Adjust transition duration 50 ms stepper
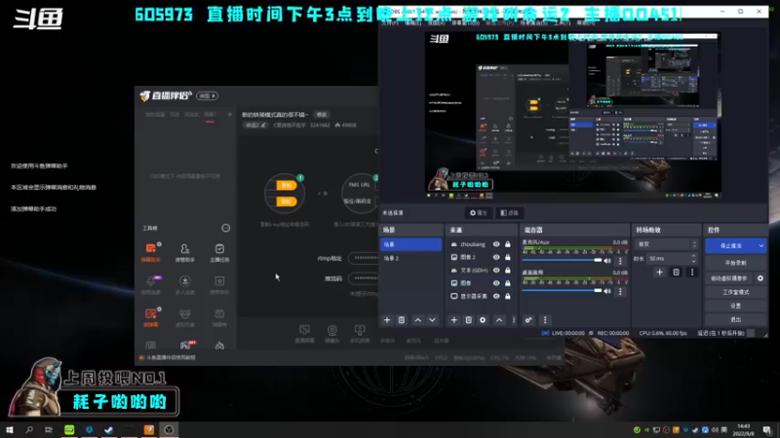The height and width of the screenshot is (438, 780). point(693,258)
